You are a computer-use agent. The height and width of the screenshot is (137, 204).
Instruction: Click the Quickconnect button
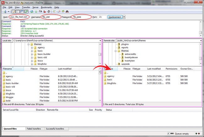click(x=115, y=17)
